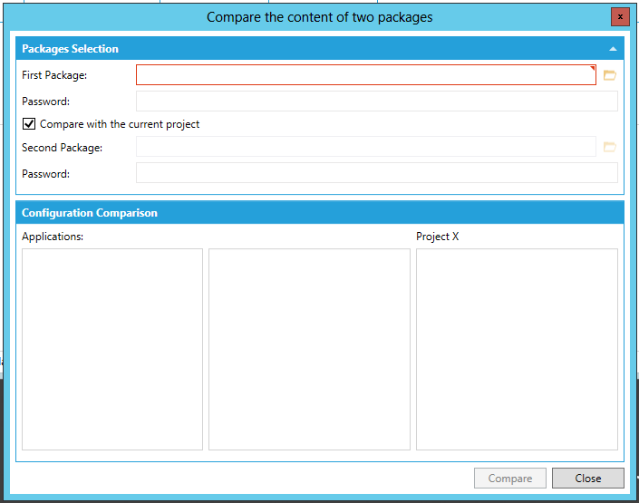The image size is (639, 503).
Task: Focus the Password field under First Package
Action: [x=376, y=102]
